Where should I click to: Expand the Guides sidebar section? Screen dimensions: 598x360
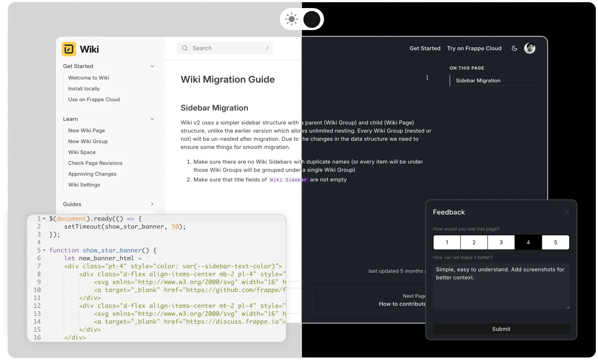point(152,204)
